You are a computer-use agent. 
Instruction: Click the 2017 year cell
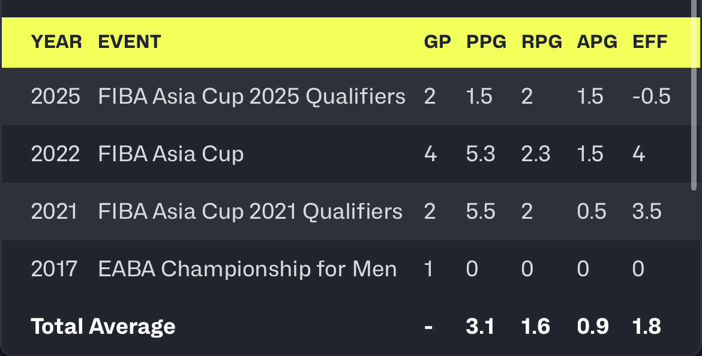(54, 269)
